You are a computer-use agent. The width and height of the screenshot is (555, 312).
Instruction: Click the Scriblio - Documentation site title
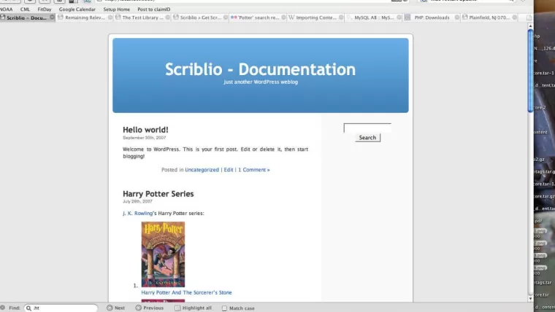click(x=260, y=69)
